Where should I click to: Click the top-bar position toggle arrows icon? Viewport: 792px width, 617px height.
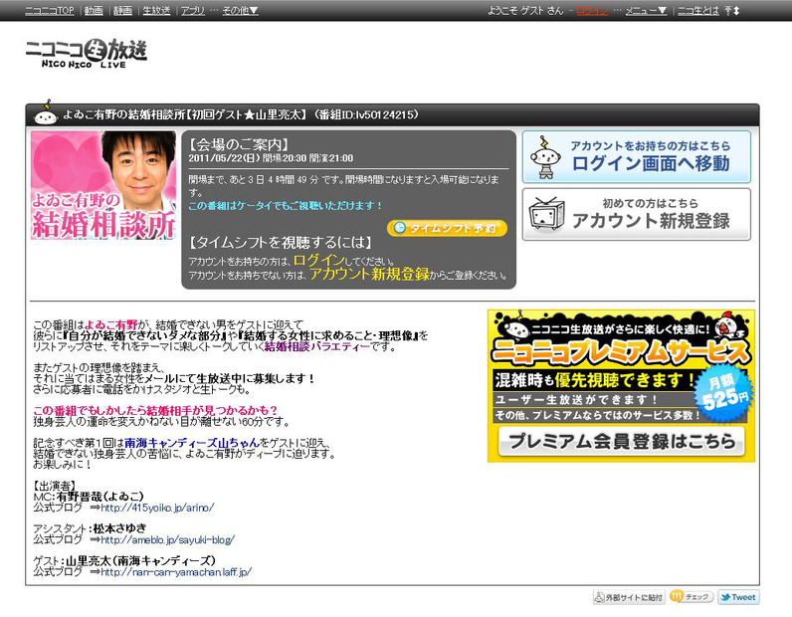tap(732, 10)
